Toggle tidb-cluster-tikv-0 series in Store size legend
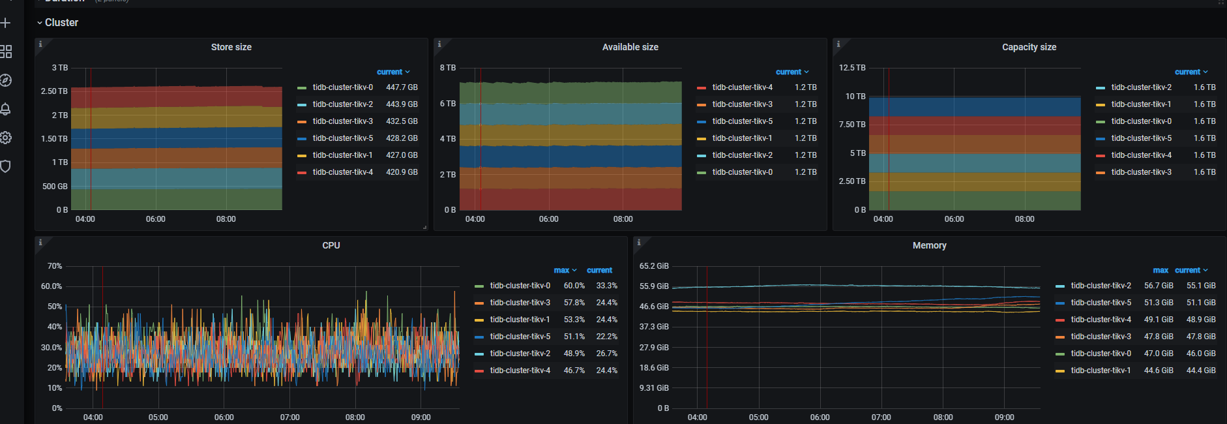Image resolution: width=1227 pixels, height=424 pixels. (342, 87)
